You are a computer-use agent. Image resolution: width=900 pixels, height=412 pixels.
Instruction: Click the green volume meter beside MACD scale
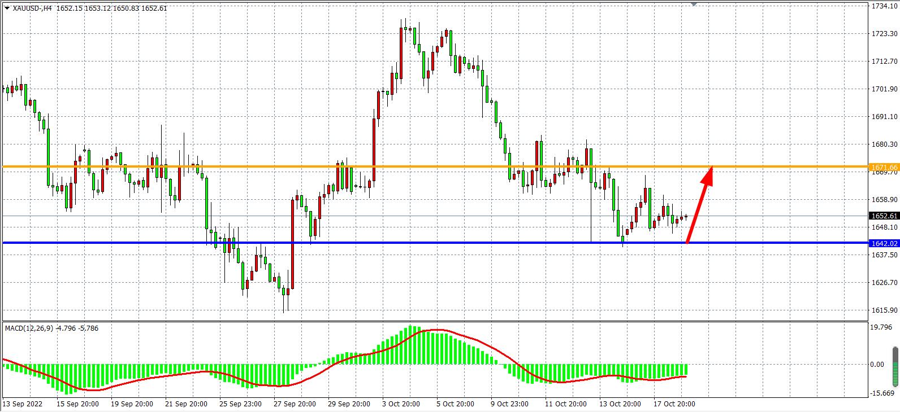tap(895, 367)
